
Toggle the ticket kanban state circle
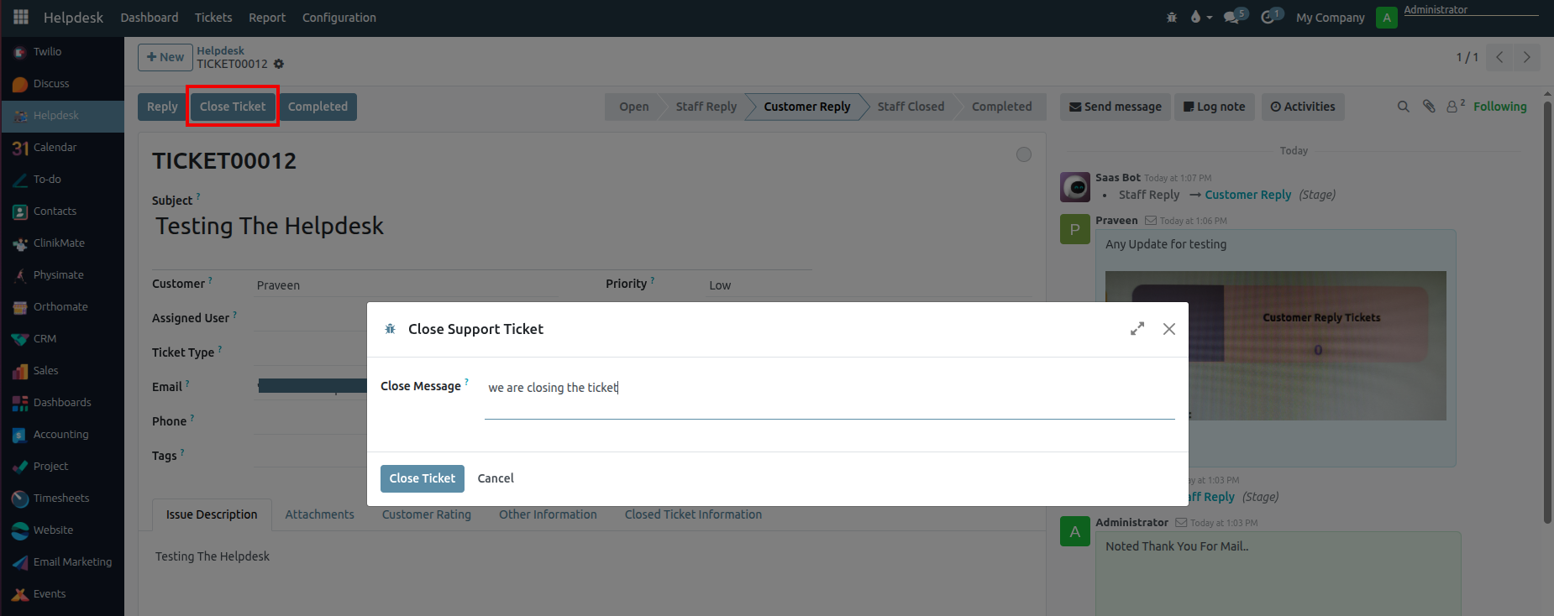[x=1023, y=154]
